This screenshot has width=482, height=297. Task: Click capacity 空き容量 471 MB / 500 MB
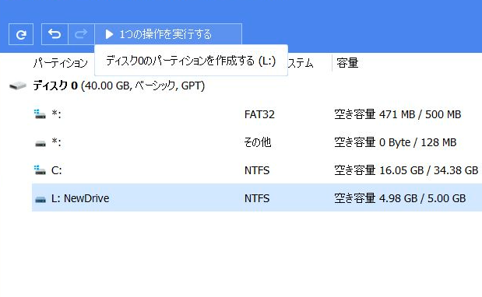point(398,114)
